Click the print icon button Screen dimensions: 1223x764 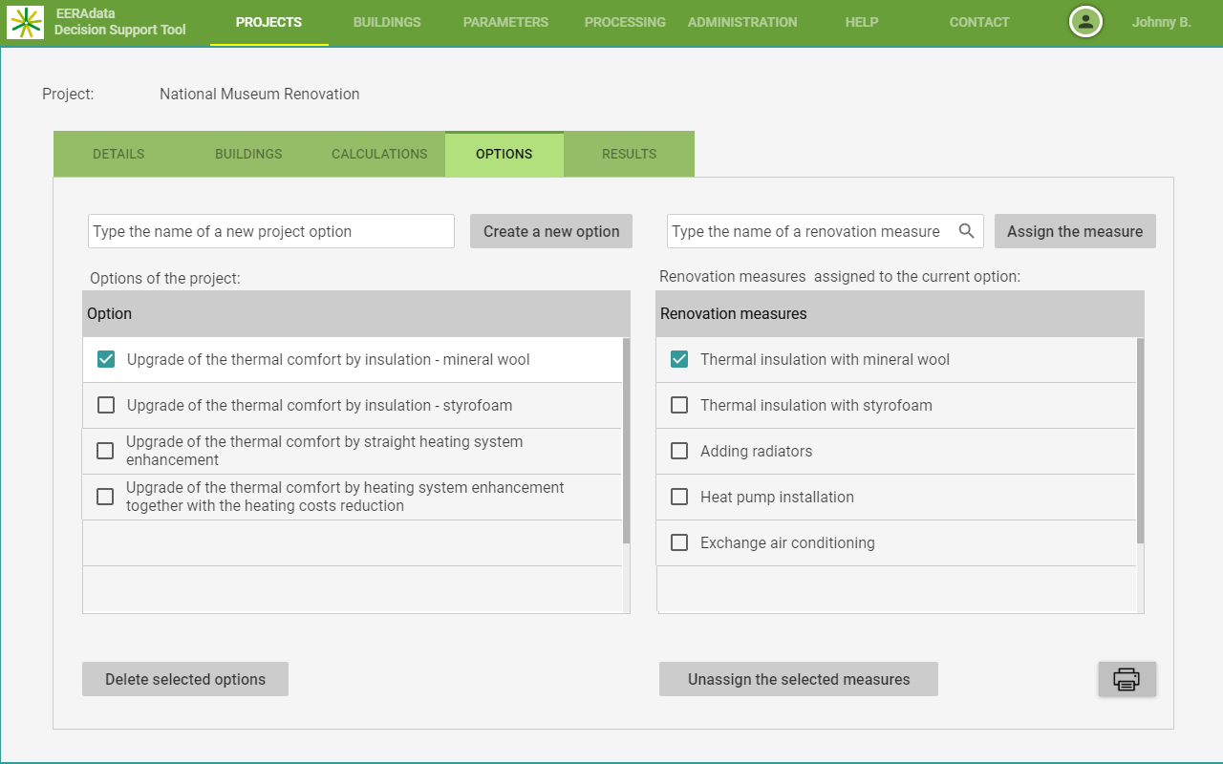(x=1126, y=679)
